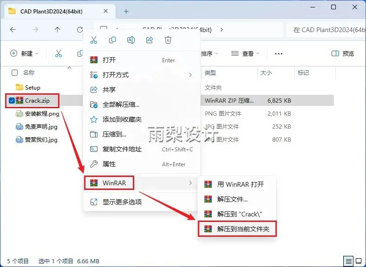This screenshot has height=267, width=366.
Task: Select the file name 安装教程.png
Action: pyautogui.click(x=42, y=114)
